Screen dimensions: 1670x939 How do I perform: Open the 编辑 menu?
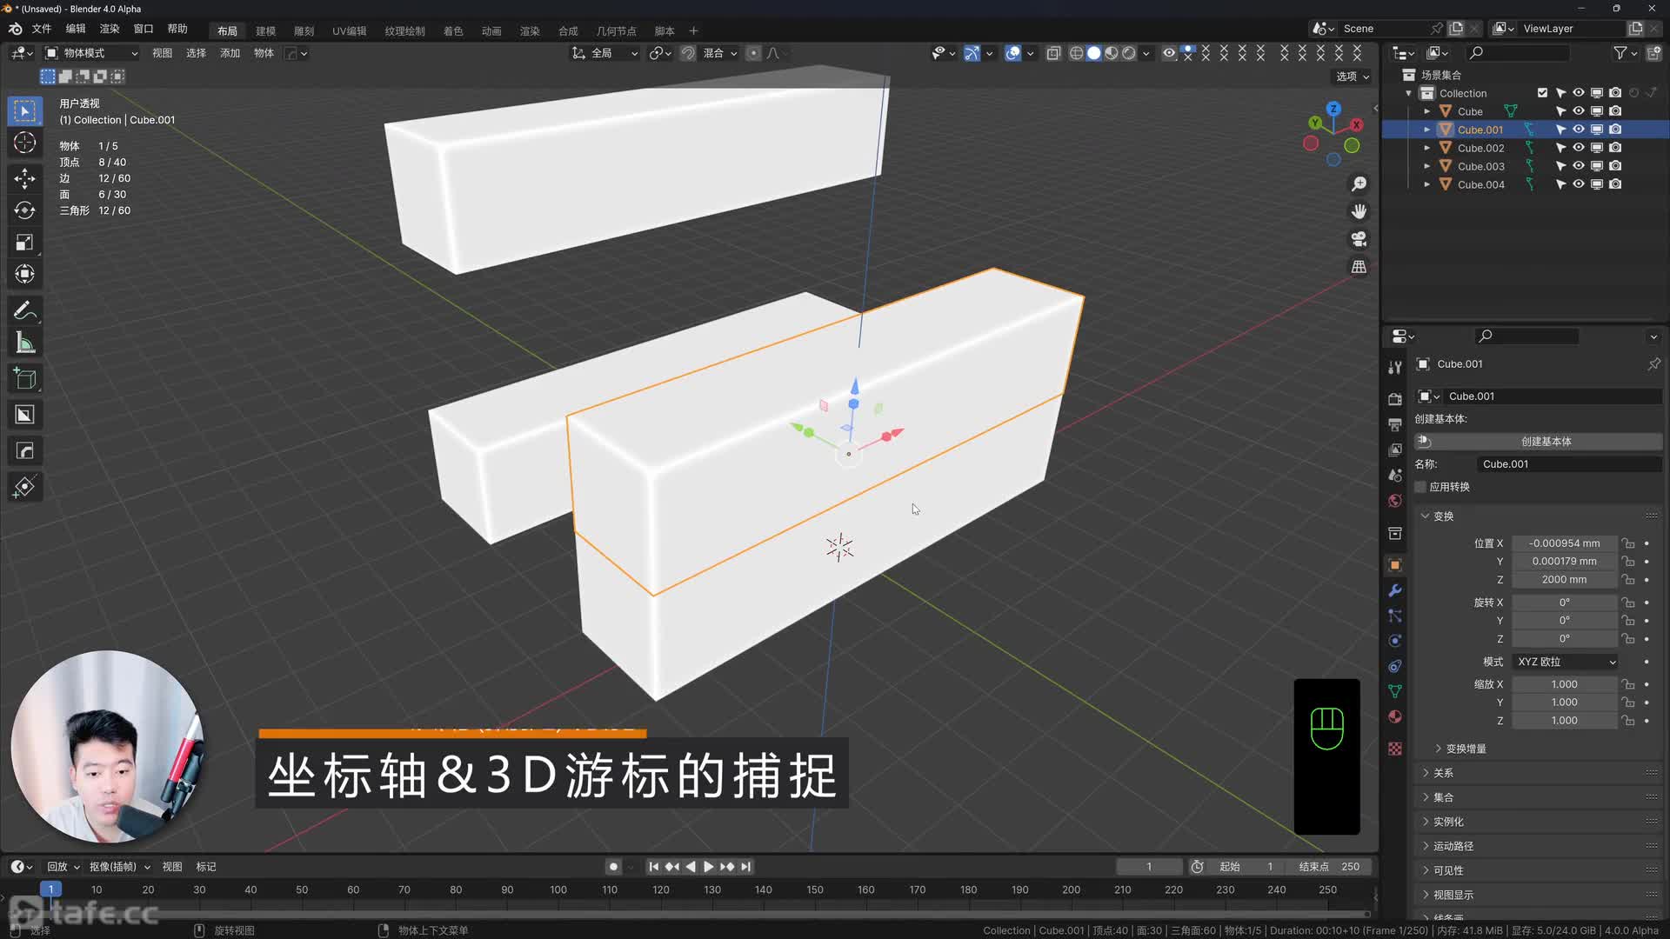[76, 29]
